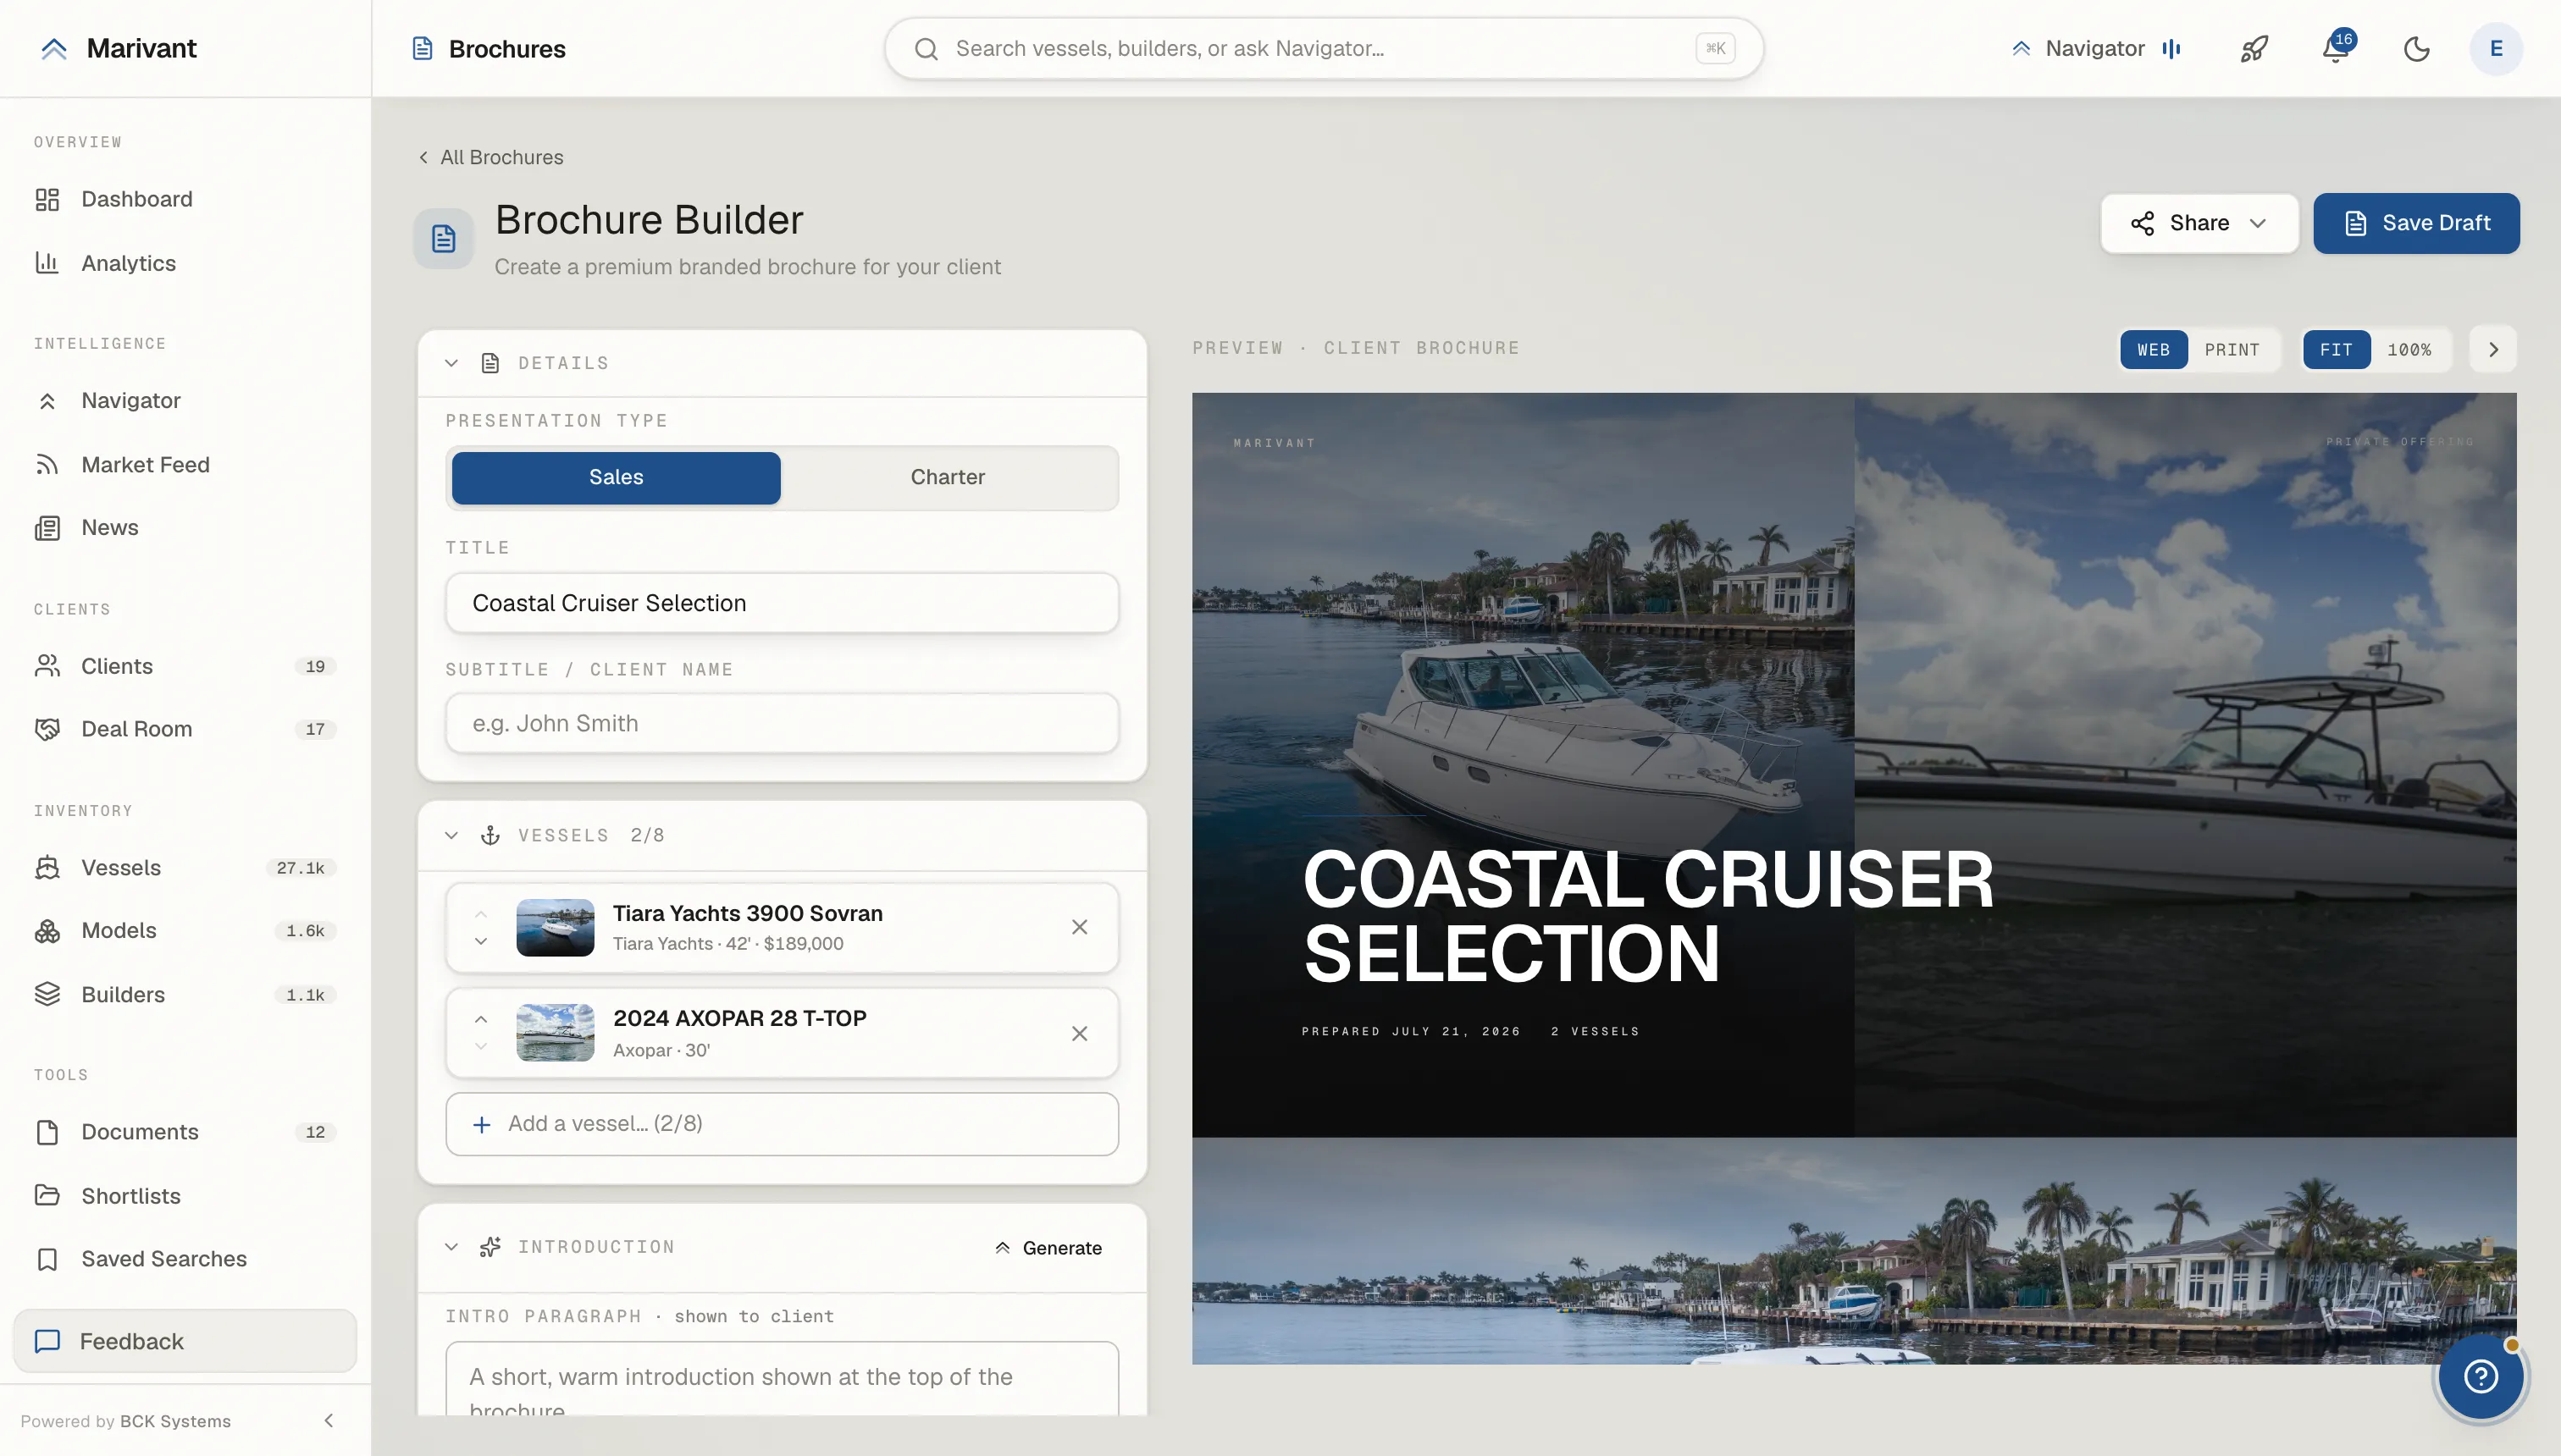
Task: Open Navigator in the top bar
Action: [2096, 48]
